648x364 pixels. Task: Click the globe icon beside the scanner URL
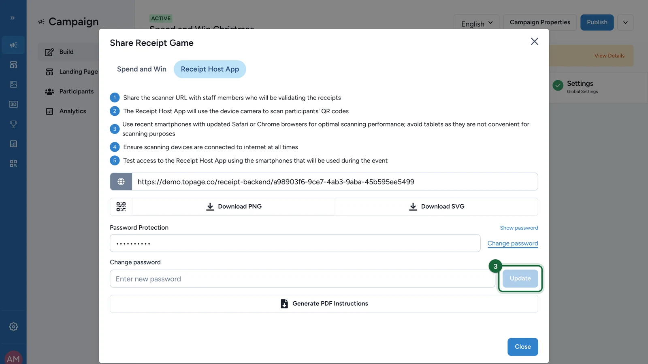(121, 182)
